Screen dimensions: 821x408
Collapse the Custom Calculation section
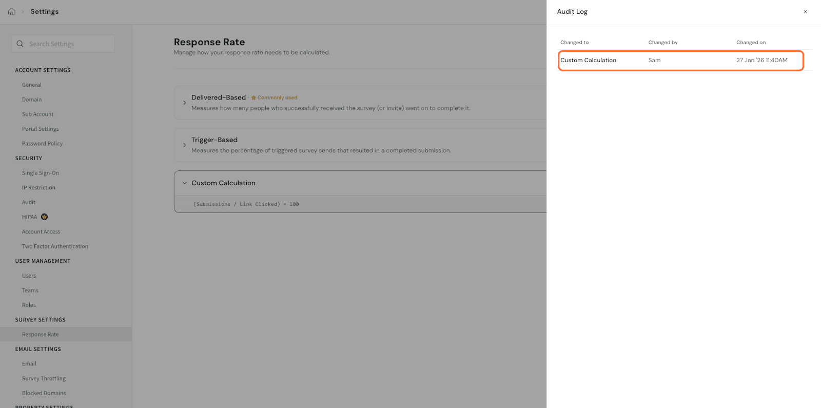pyautogui.click(x=185, y=183)
